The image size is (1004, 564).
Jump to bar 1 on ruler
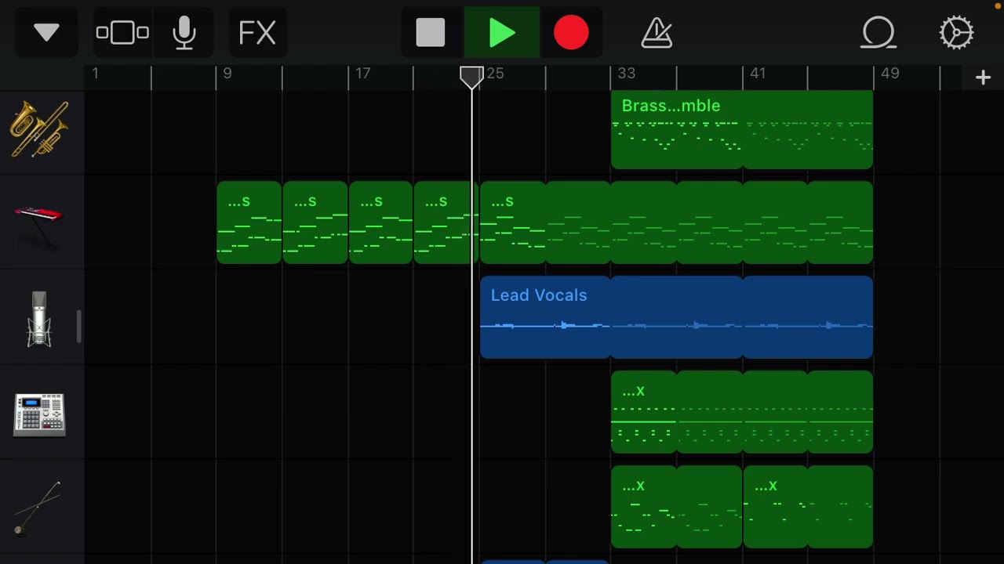96,73
